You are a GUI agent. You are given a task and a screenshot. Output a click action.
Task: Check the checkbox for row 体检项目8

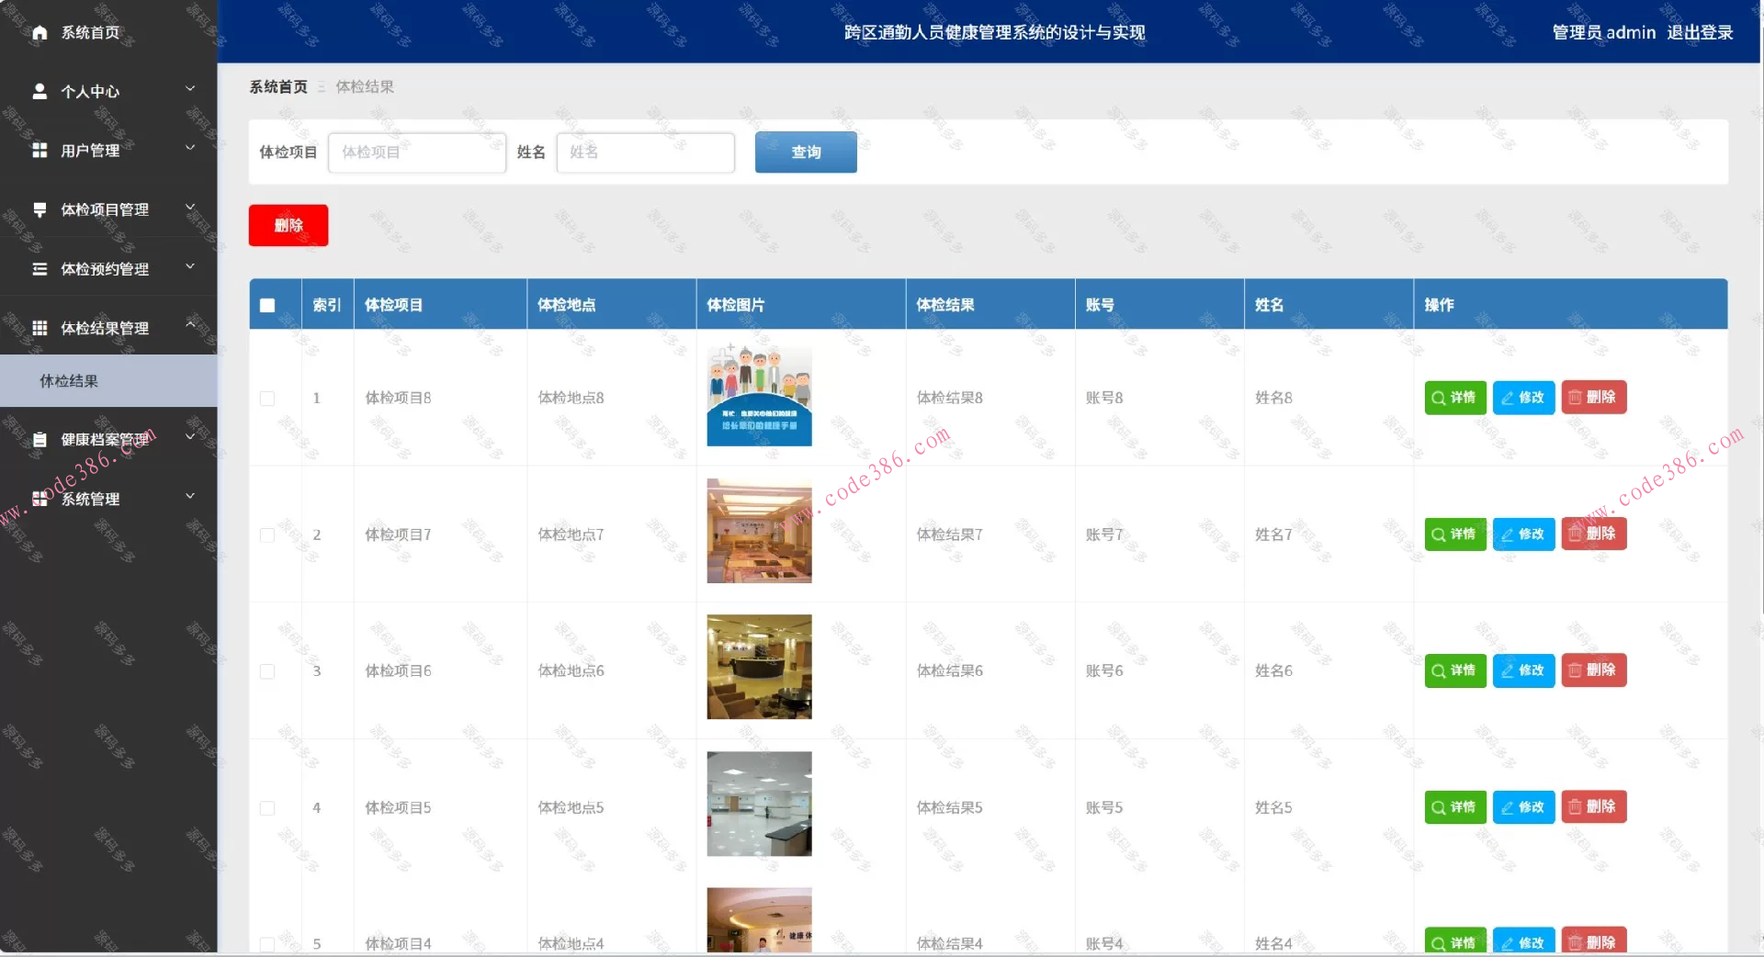coord(267,399)
